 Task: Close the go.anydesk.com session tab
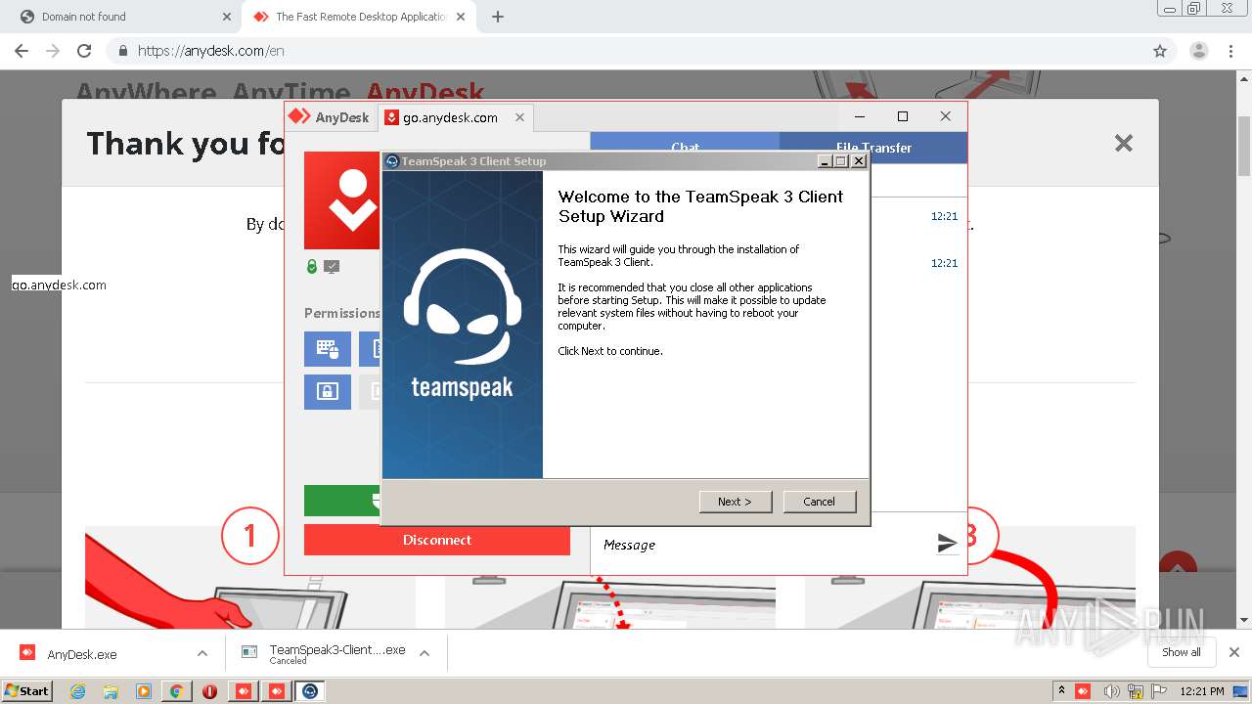(519, 117)
